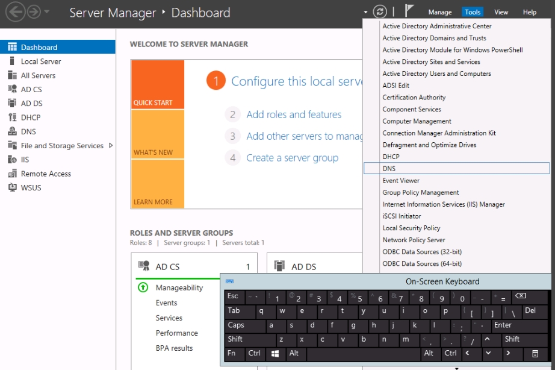555x370 pixels.
Task: Choose Event Viewer menu entry
Action: click(401, 180)
